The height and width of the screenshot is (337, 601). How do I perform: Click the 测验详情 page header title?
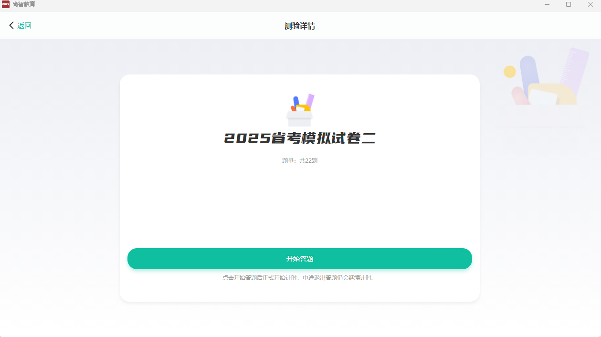300,26
